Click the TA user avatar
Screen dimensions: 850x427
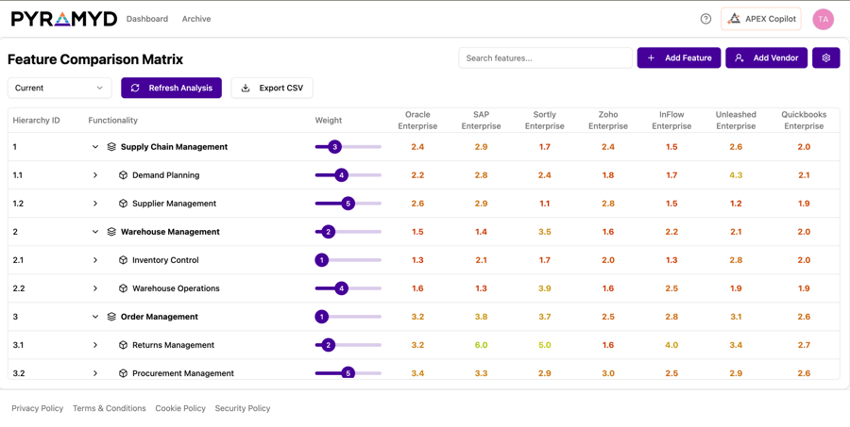pyautogui.click(x=823, y=19)
